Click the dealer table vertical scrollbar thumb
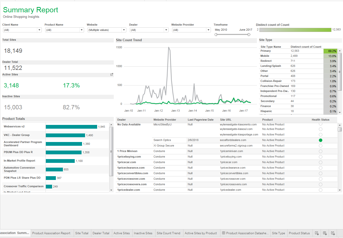343x238 pixels. pos(340,129)
